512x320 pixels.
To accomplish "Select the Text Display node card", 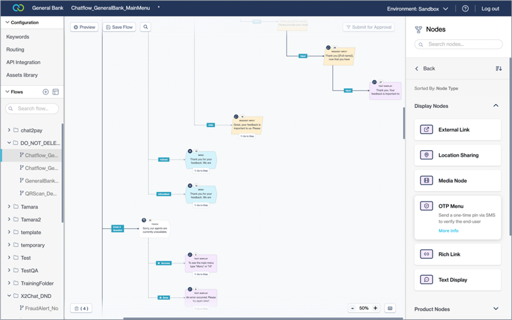I will [x=457, y=280].
